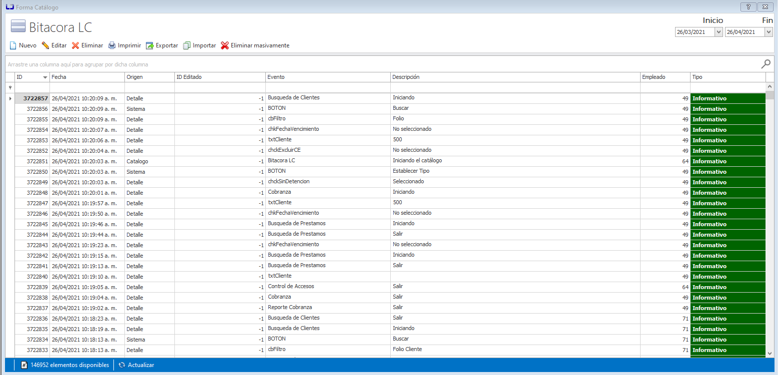The width and height of the screenshot is (778, 375).
Task: Click the filter row pin icon
Action: pos(10,87)
